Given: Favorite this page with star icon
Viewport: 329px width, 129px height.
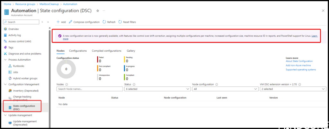Looking at the screenshot, I should point(98,11).
